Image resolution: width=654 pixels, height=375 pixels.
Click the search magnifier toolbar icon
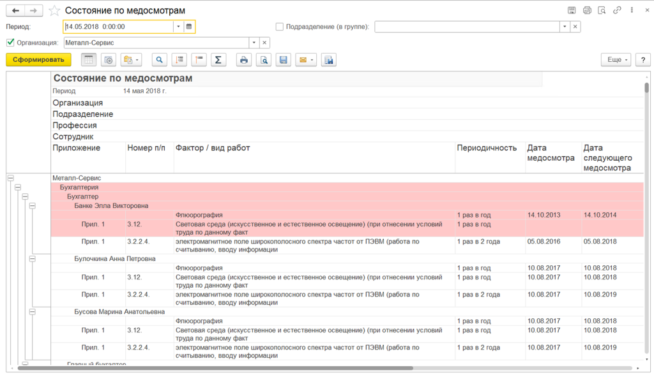click(159, 60)
